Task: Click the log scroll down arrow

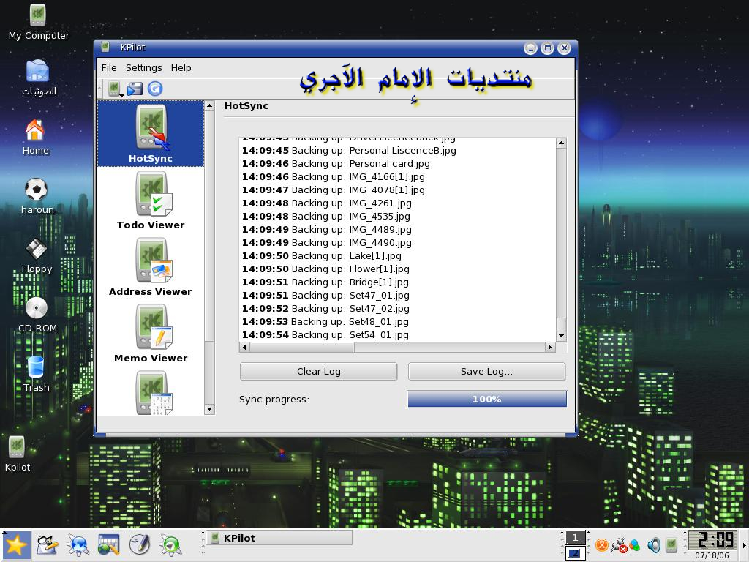Action: pos(562,336)
